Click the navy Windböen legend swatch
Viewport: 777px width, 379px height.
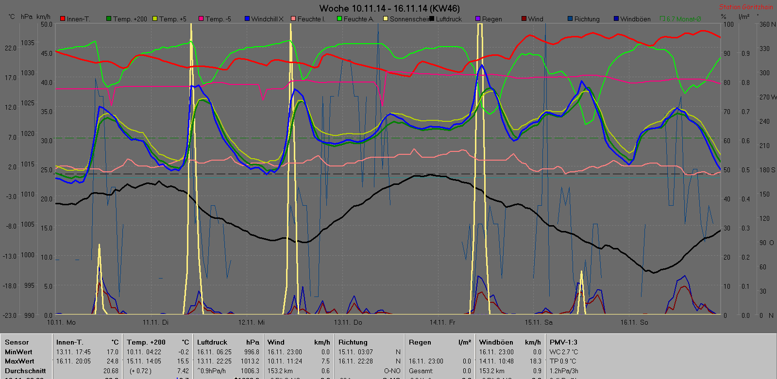(616, 19)
